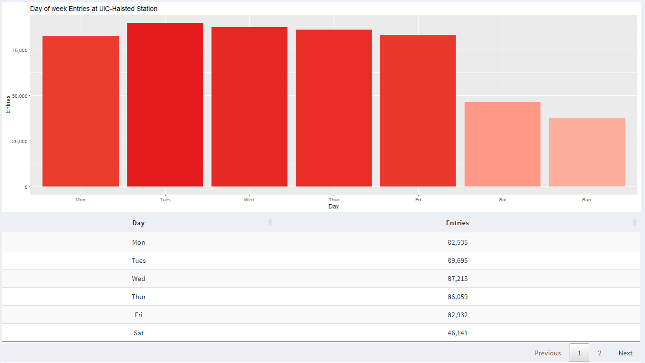Image resolution: width=645 pixels, height=363 pixels.
Task: Click the Sat x-axis tick label
Action: click(x=503, y=200)
